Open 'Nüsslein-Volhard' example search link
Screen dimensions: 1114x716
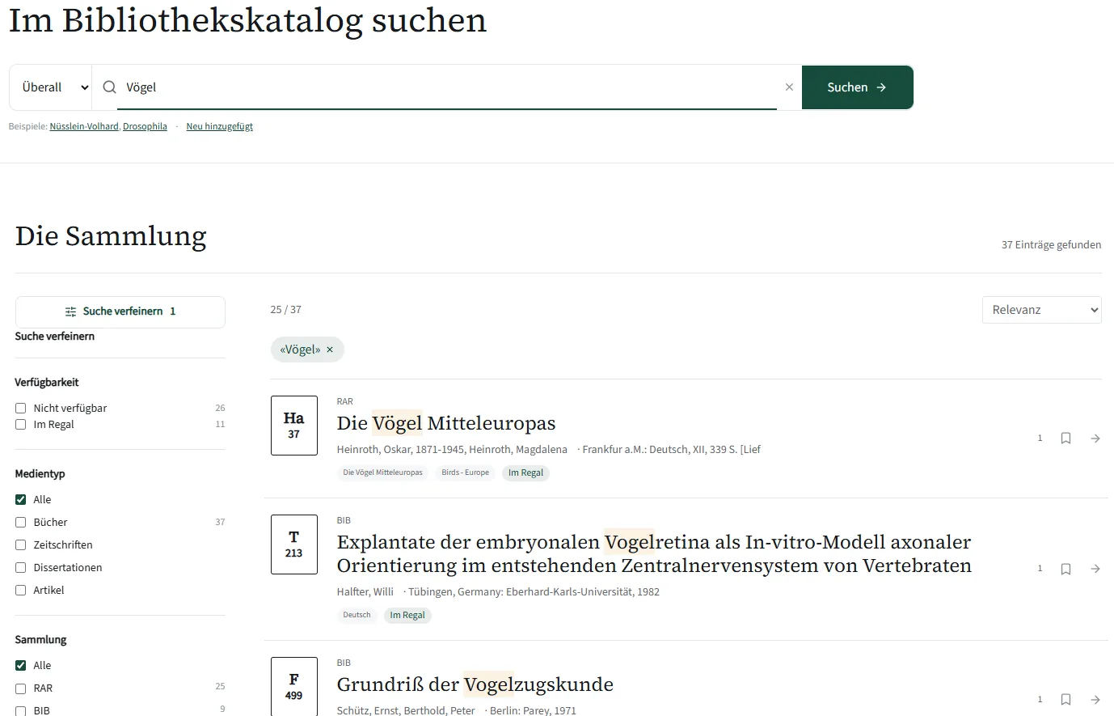84,126
